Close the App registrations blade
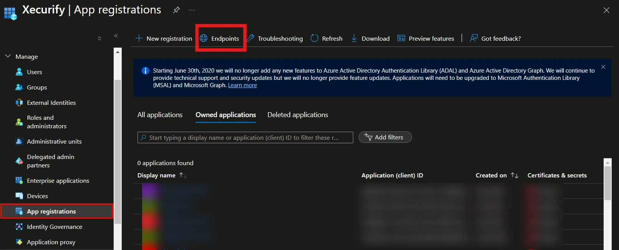Screen dimensions: 619x250 tap(606, 10)
